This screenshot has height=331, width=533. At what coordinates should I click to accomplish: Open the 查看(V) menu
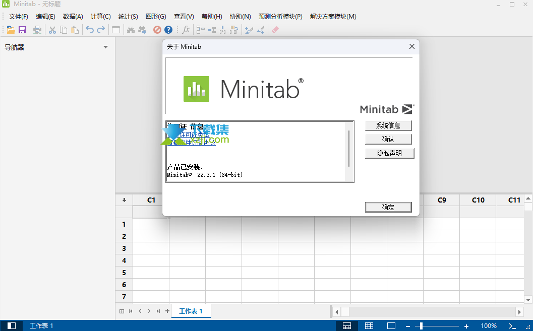(184, 16)
